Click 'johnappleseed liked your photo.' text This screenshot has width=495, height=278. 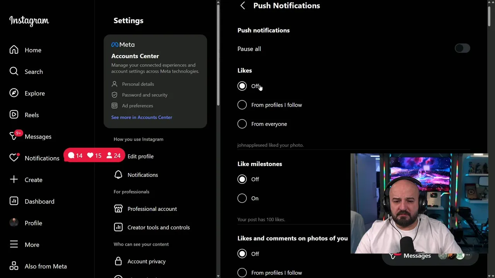pyautogui.click(x=270, y=145)
